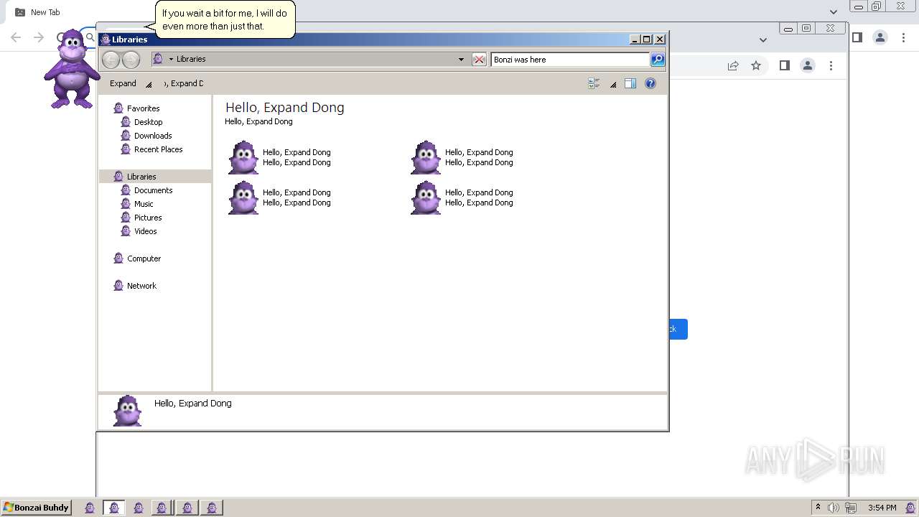Open Pictures library in sidebar
919x517 pixels.
click(148, 218)
